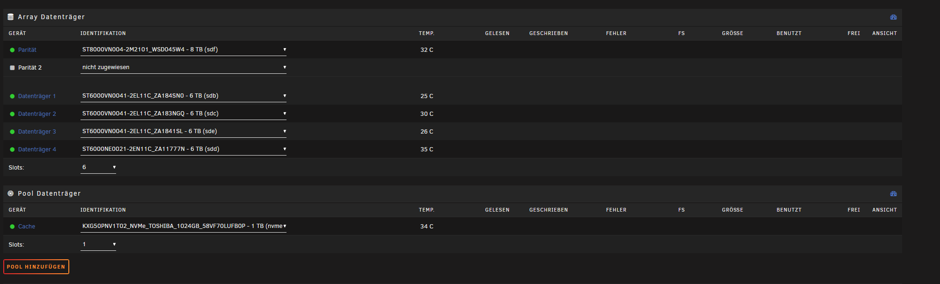Expand the Cache NVMe device dropdown
The width and height of the screenshot is (940, 284).
pyautogui.click(x=184, y=226)
